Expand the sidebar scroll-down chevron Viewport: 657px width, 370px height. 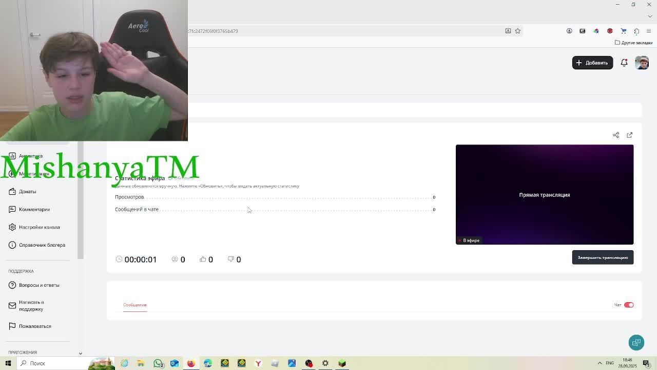tap(80, 353)
